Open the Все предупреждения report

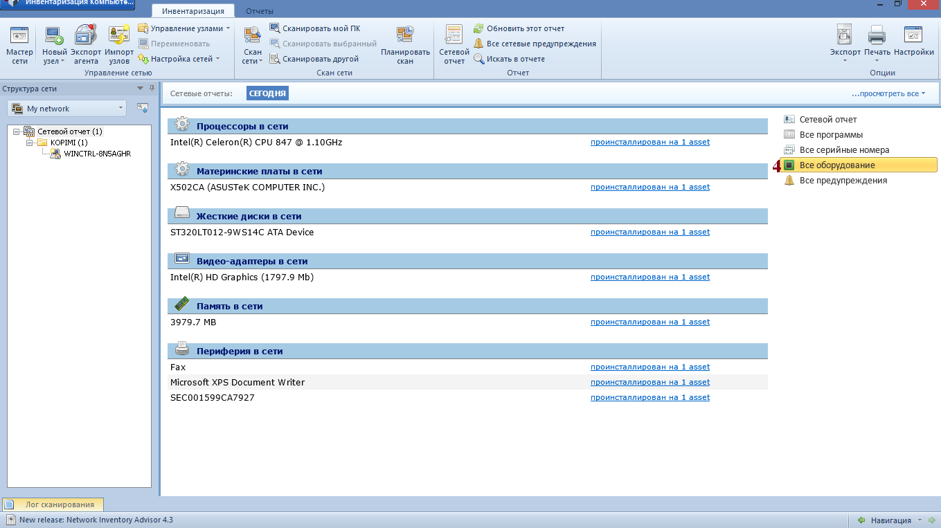tap(843, 181)
